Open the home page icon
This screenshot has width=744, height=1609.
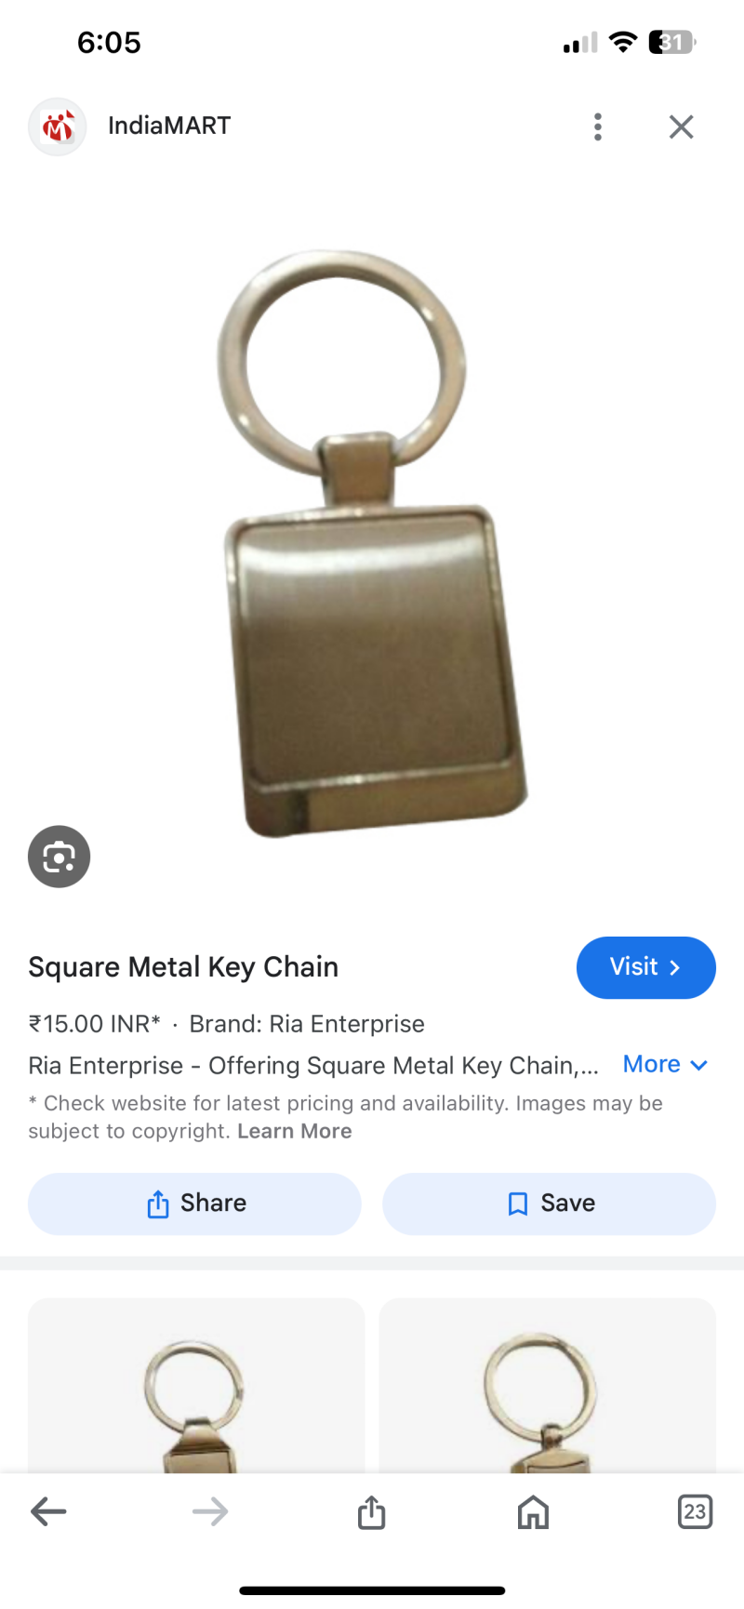[533, 1511]
